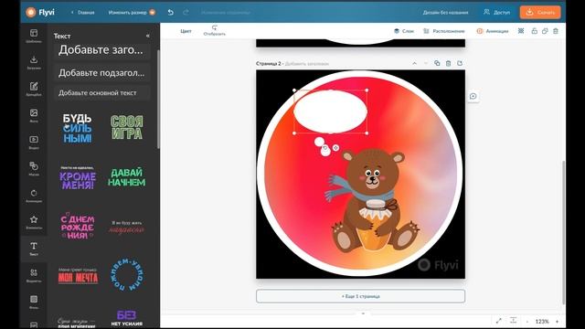Collapse the Текст panel with double chevron
Viewport: 585px width, 329px height.
[148, 36]
